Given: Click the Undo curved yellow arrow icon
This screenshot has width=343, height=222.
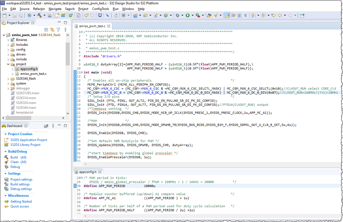Looking at the screenshot, I should [x=86, y=15].
